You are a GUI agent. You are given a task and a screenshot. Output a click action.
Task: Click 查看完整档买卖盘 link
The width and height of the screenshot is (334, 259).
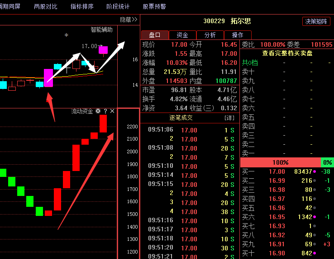[287, 54]
